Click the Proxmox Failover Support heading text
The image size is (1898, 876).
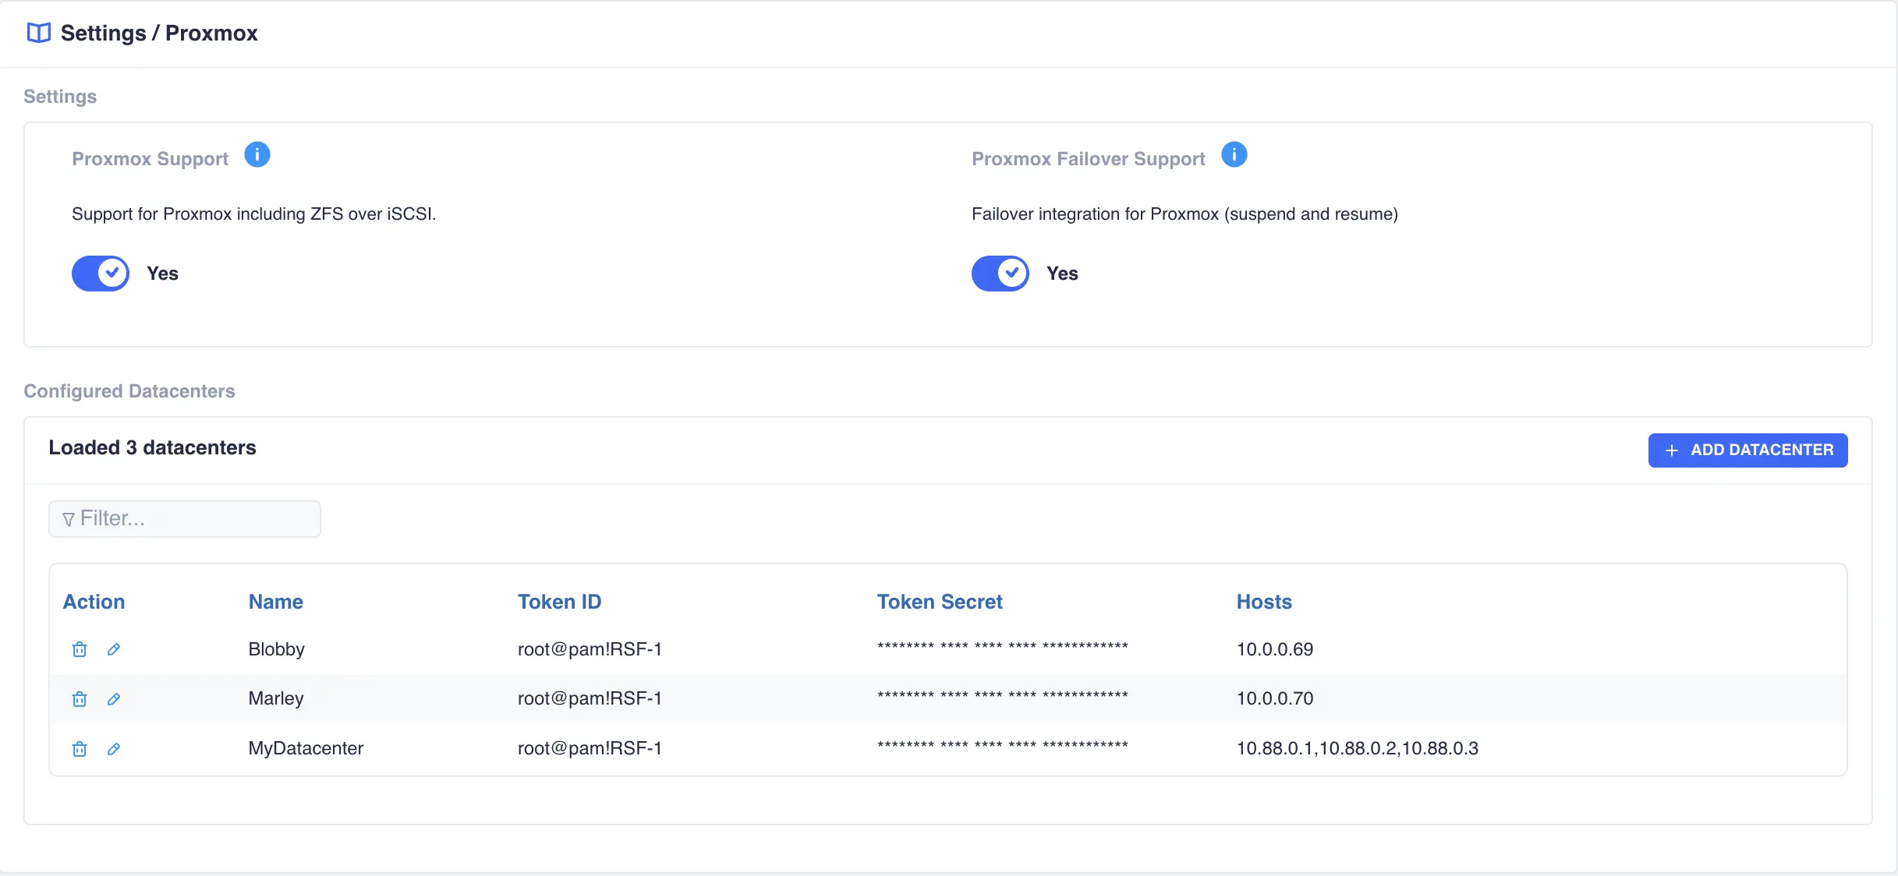pos(1089,159)
